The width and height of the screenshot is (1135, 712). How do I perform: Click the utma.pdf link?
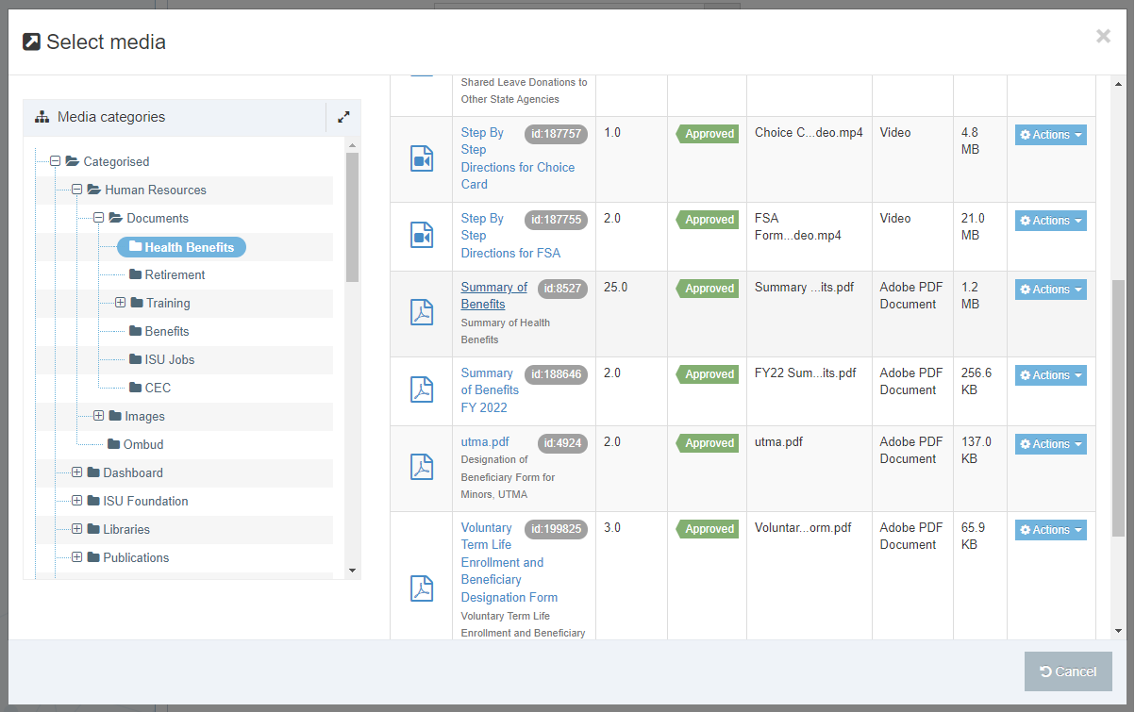pos(485,441)
